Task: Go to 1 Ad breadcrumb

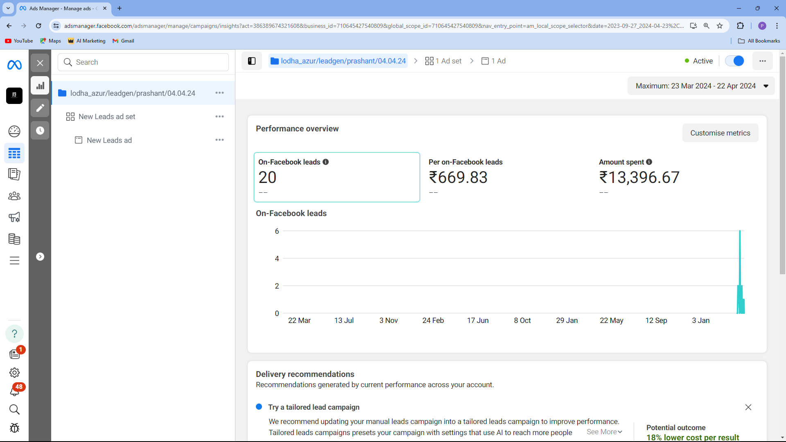Action: (493, 61)
